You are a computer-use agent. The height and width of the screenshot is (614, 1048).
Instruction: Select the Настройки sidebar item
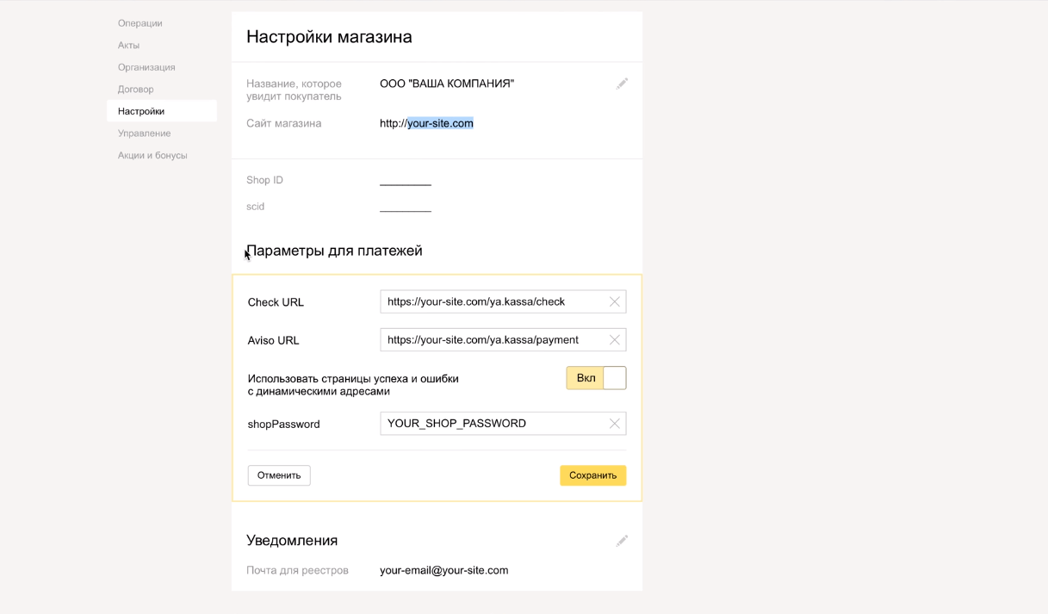[141, 111]
